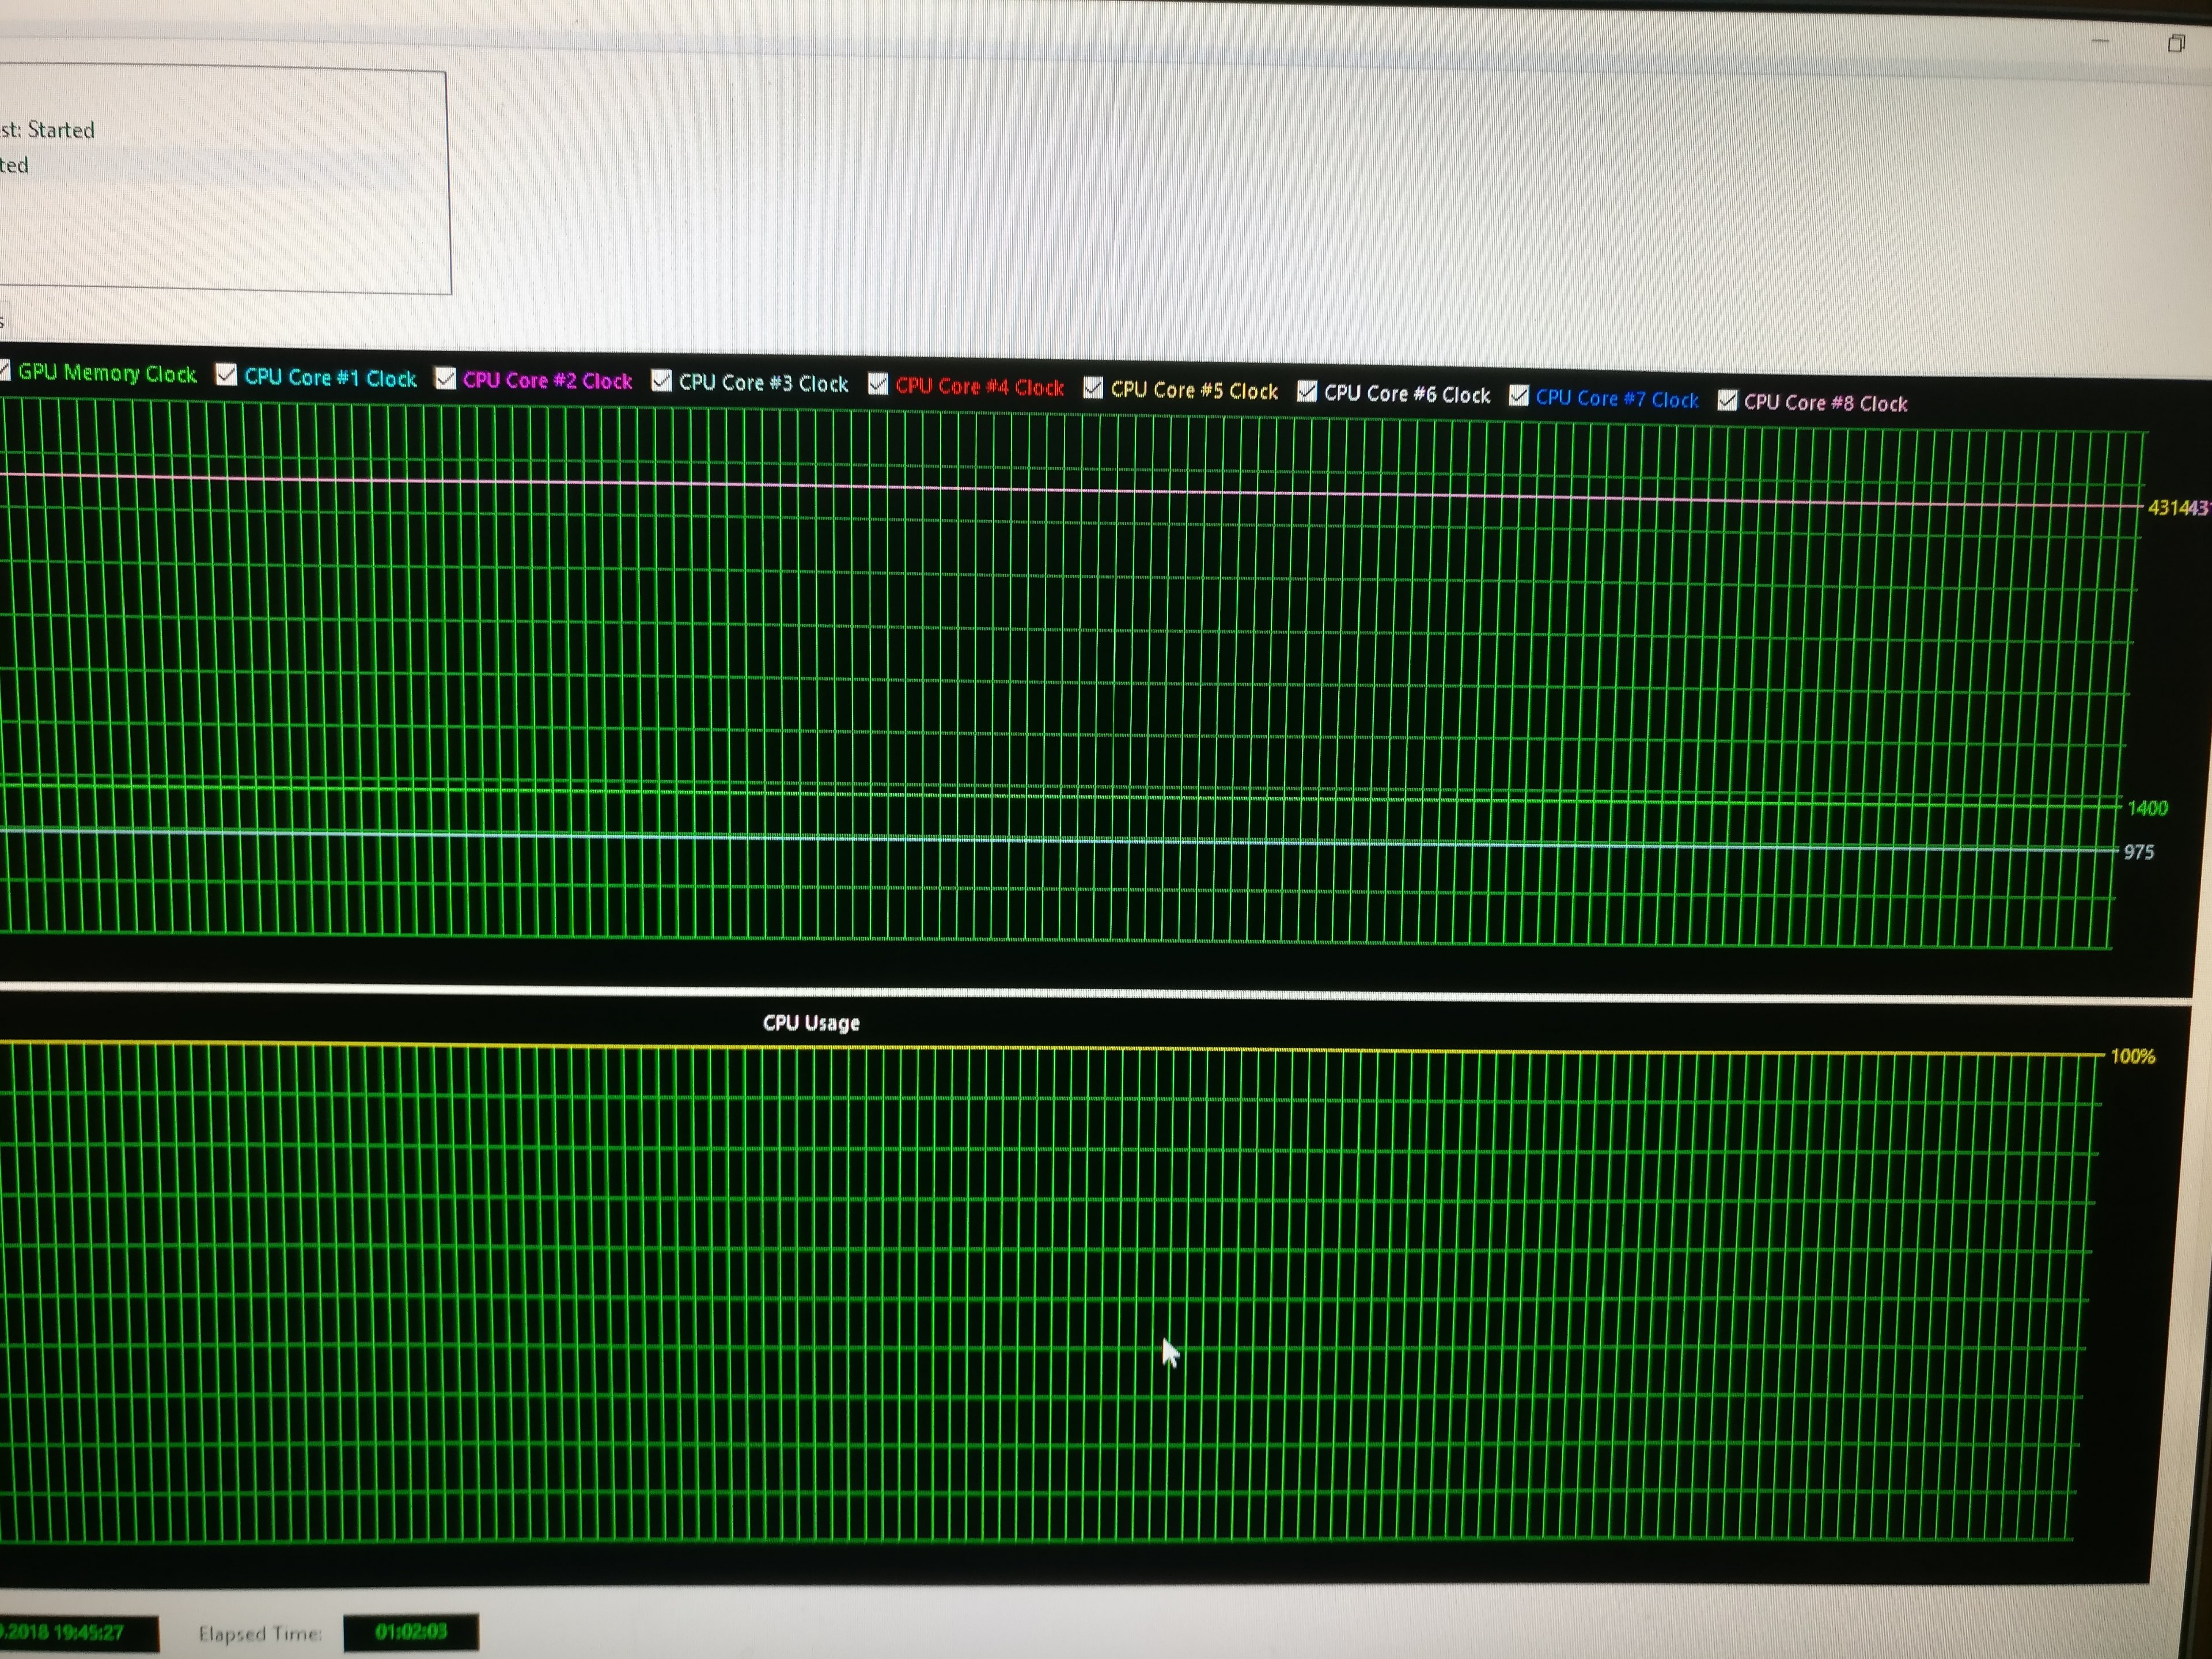Click the Elapsed Time counter display
Image resolution: width=2212 pixels, height=1659 pixels.
pos(411,1632)
